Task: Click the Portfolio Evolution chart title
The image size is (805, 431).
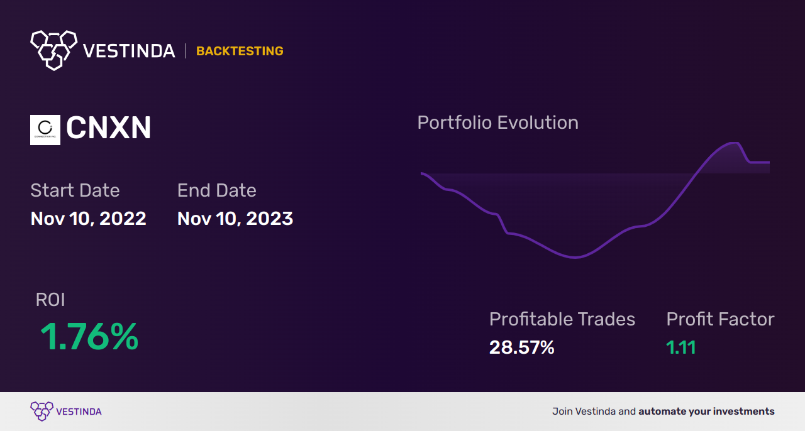Action: coord(497,123)
